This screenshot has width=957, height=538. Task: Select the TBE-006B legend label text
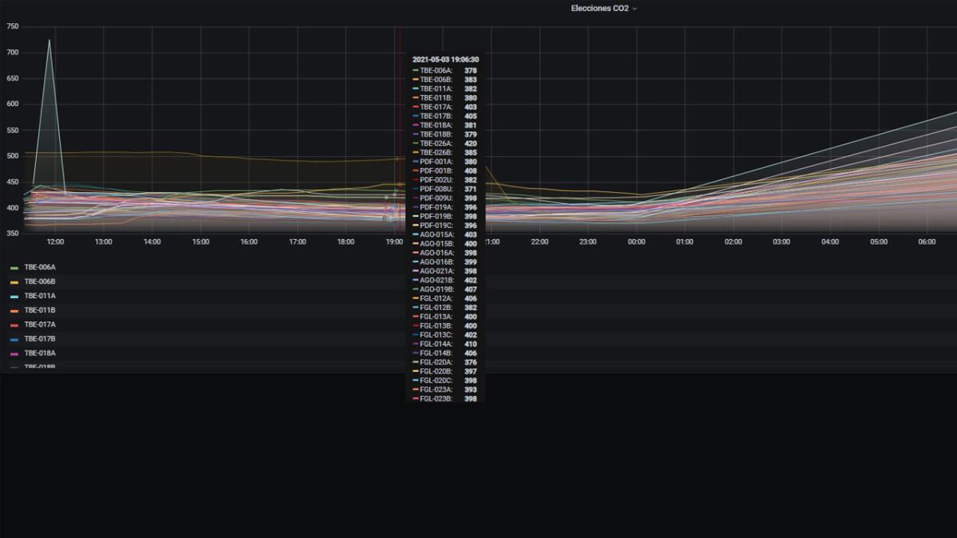tap(40, 281)
